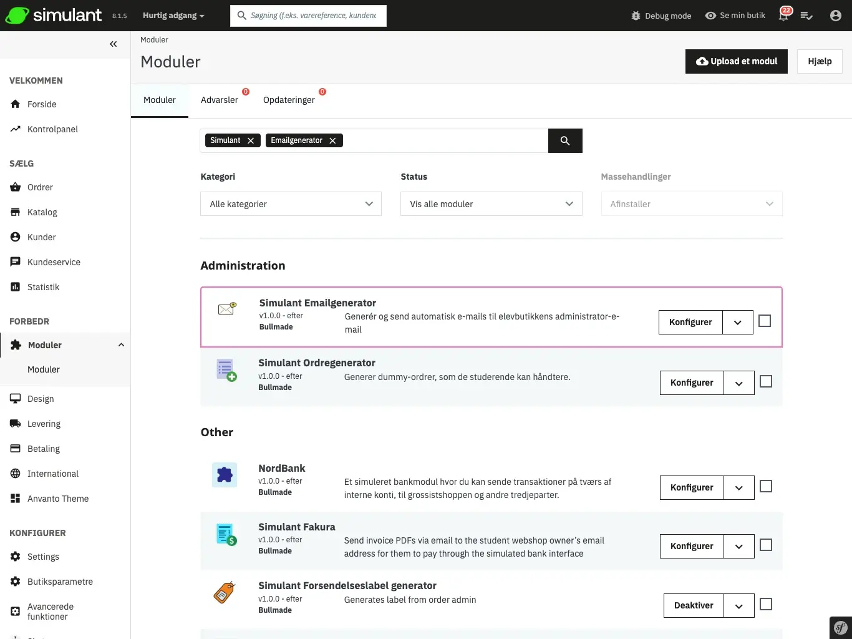Select the Statistik chart icon in the sidebar
The height and width of the screenshot is (639, 852).
pos(15,286)
